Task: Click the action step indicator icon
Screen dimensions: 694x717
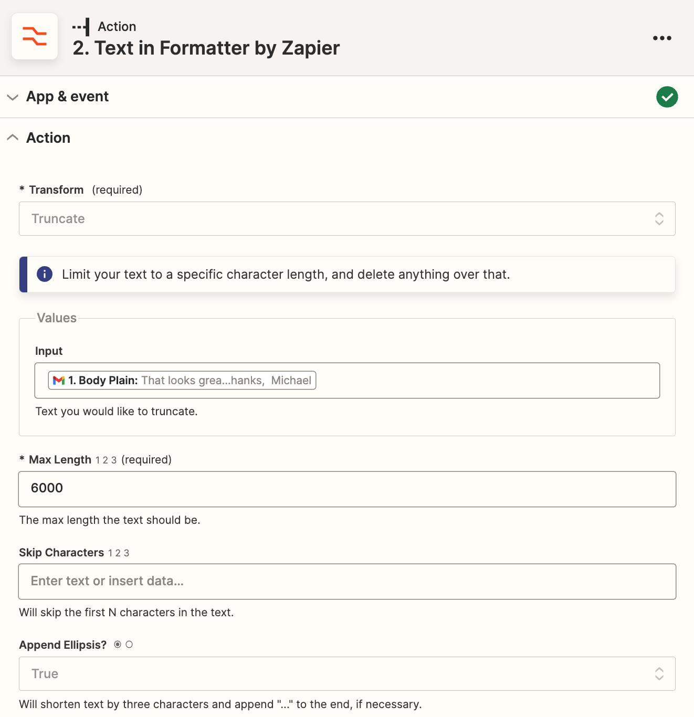Action: 81,26
